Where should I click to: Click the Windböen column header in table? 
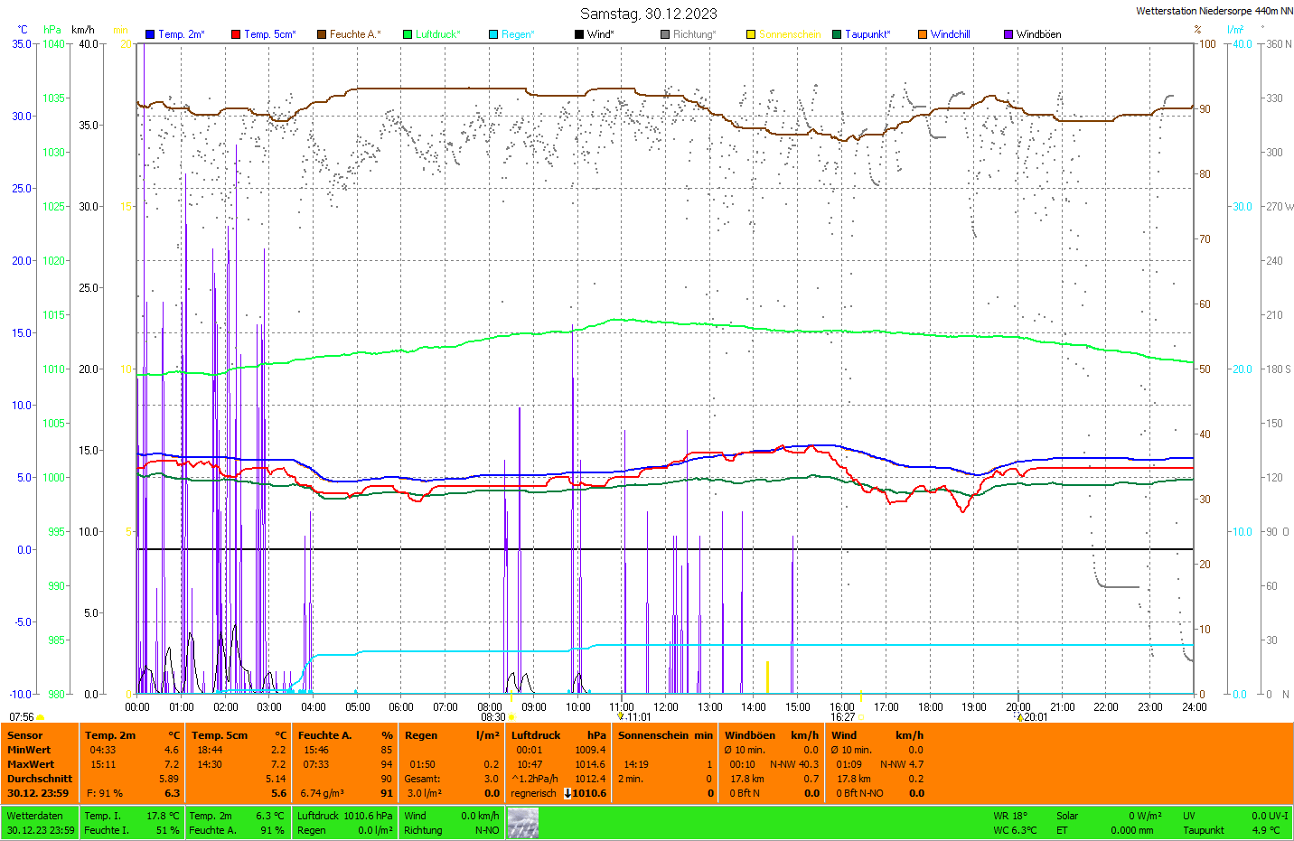[750, 735]
